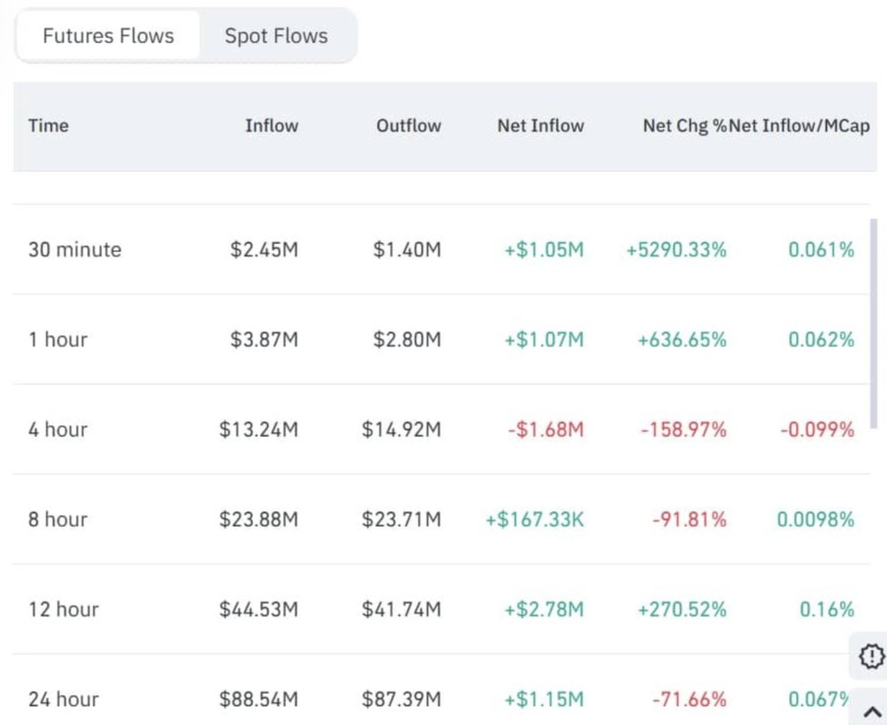The image size is (887, 725).
Task: Sort by the Time column header
Action: click(x=48, y=126)
